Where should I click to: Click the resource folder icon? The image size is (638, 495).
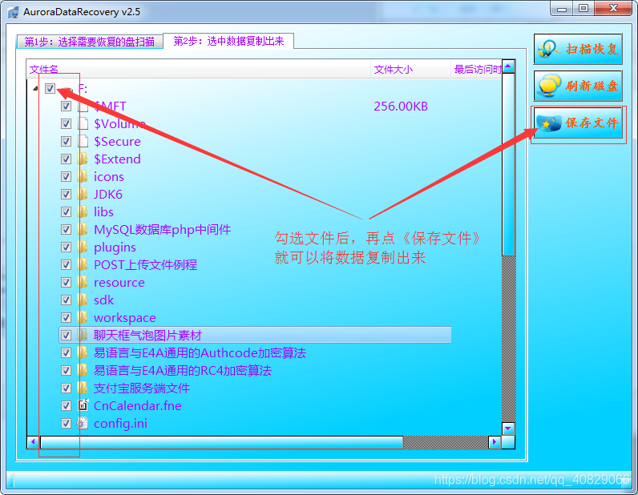click(x=83, y=282)
